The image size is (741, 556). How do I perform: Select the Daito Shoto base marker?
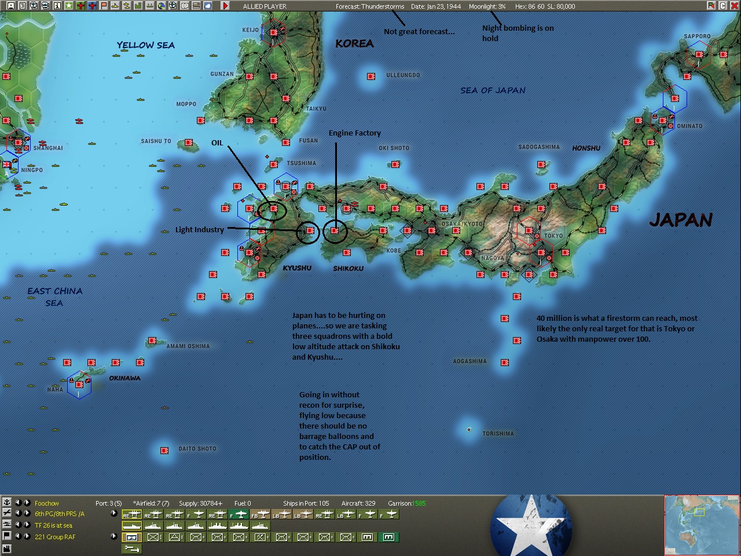(164, 450)
